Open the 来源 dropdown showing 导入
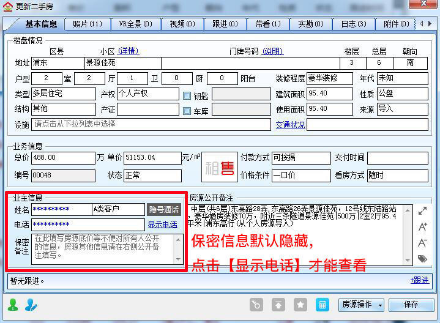The width and height of the screenshot is (440, 323). (403, 109)
